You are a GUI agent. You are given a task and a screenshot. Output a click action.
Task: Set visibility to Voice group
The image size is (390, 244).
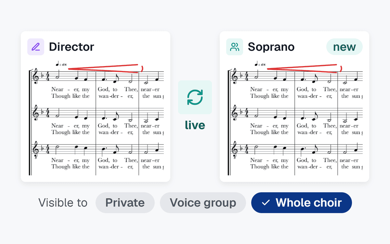[203, 203]
